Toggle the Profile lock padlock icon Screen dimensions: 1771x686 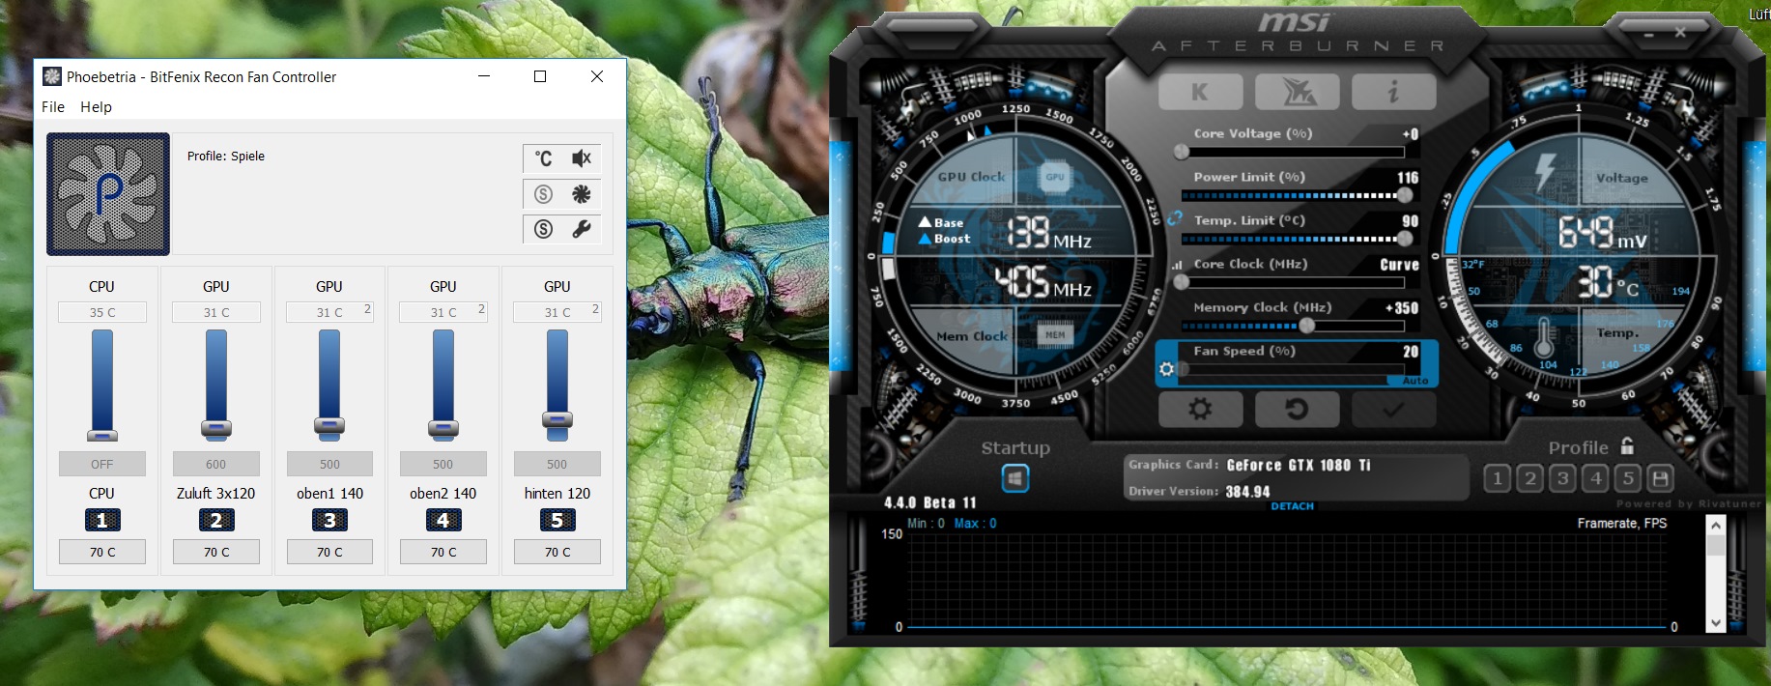click(1627, 445)
